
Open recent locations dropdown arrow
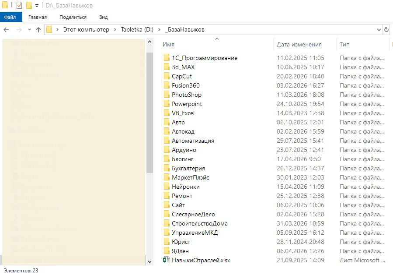[29, 30]
